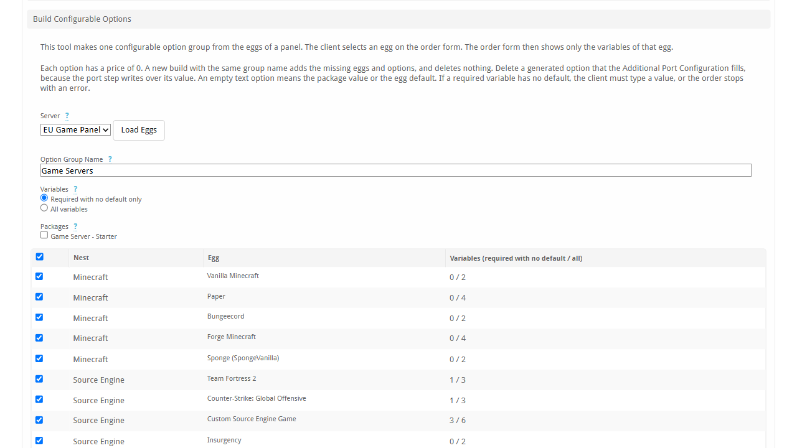Viewport: 797px width, 448px height.
Task: Click the 'Nest' column header
Action: [81, 258]
